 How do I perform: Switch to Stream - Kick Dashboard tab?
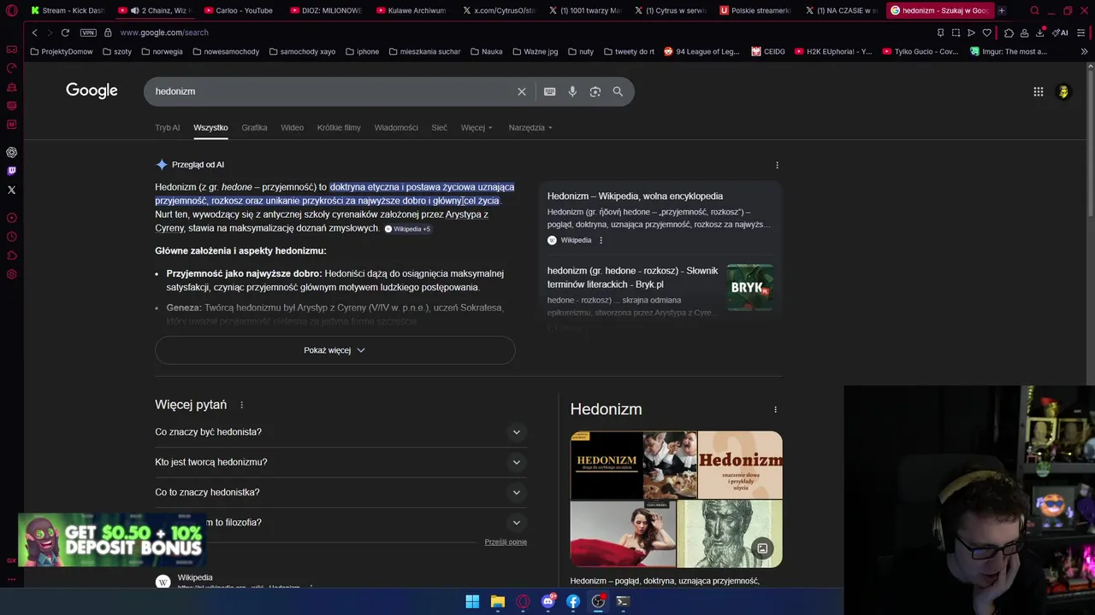[x=68, y=11]
